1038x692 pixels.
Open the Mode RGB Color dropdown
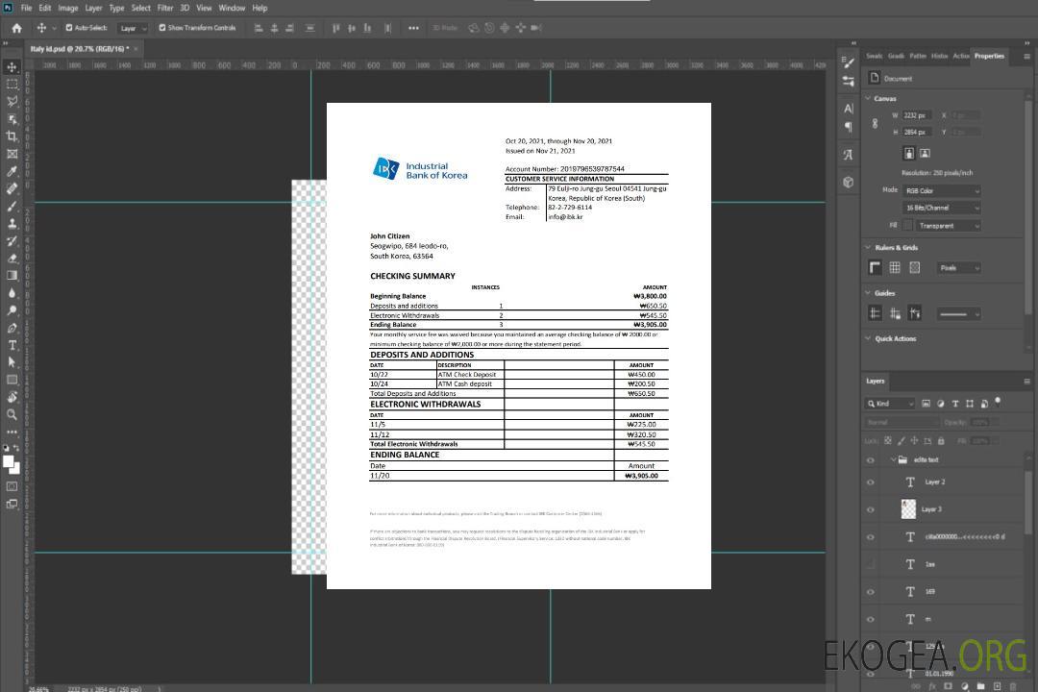[941, 190]
